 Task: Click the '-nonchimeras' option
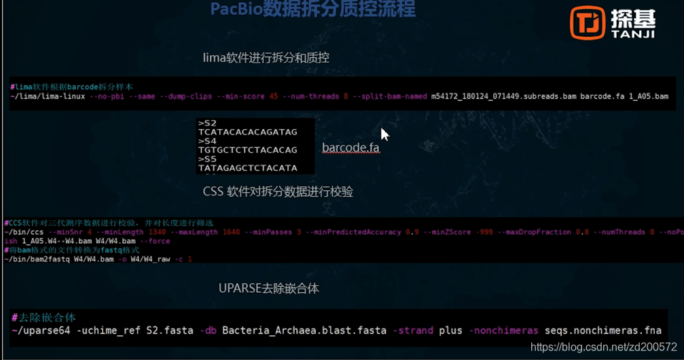504,330
